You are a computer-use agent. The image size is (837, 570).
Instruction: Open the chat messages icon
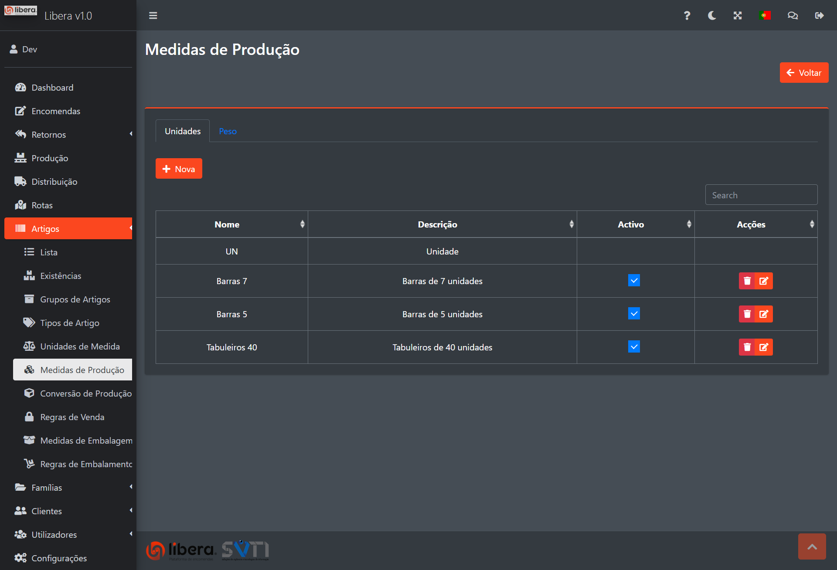pyautogui.click(x=793, y=16)
